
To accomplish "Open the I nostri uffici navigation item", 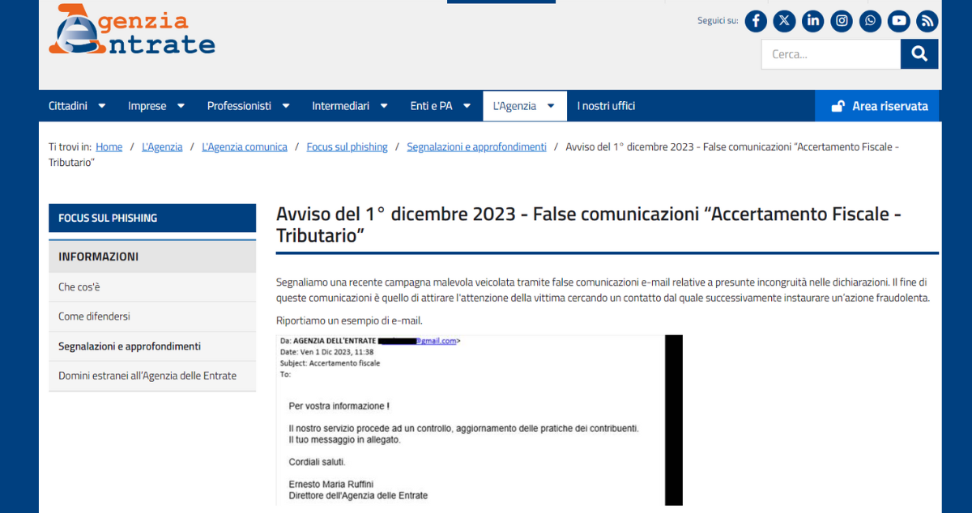I will pos(606,106).
